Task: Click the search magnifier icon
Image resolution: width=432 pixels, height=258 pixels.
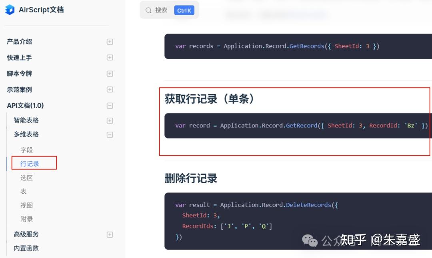Action: coord(148,10)
